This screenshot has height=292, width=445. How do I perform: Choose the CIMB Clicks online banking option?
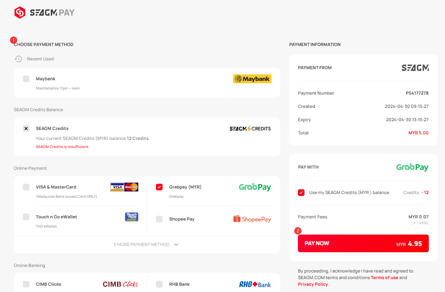point(26,284)
